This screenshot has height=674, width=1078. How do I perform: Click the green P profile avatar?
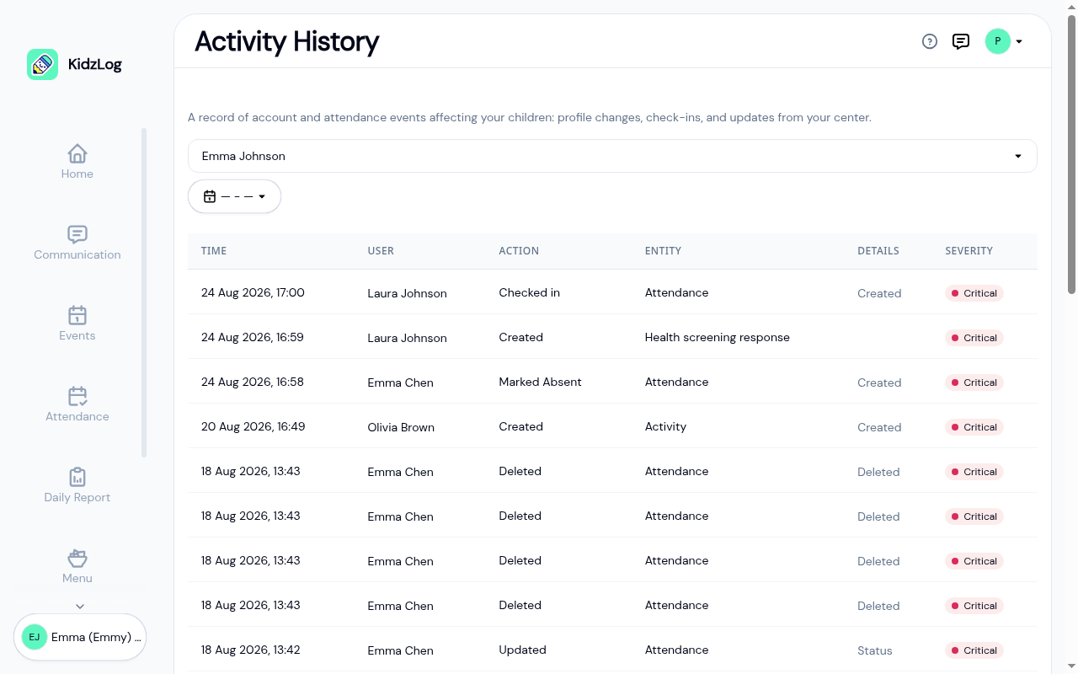pyautogui.click(x=998, y=41)
